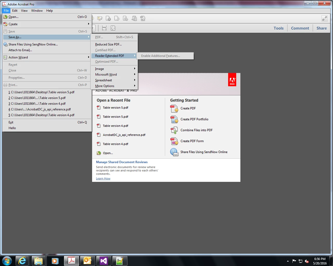Open Windows Explorer folder in taskbar
Image resolution: width=333 pixels, height=266 pixels.
(x=39, y=261)
